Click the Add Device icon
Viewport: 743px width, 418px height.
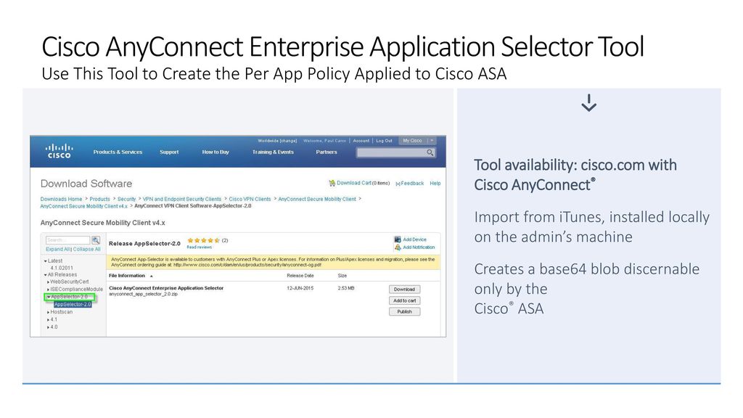point(398,239)
